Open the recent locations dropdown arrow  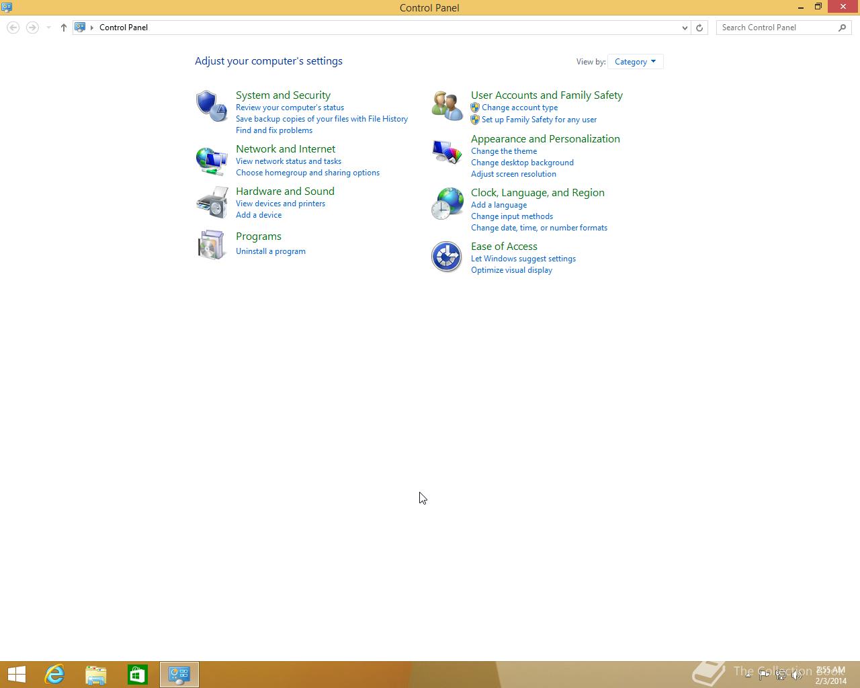pos(48,28)
